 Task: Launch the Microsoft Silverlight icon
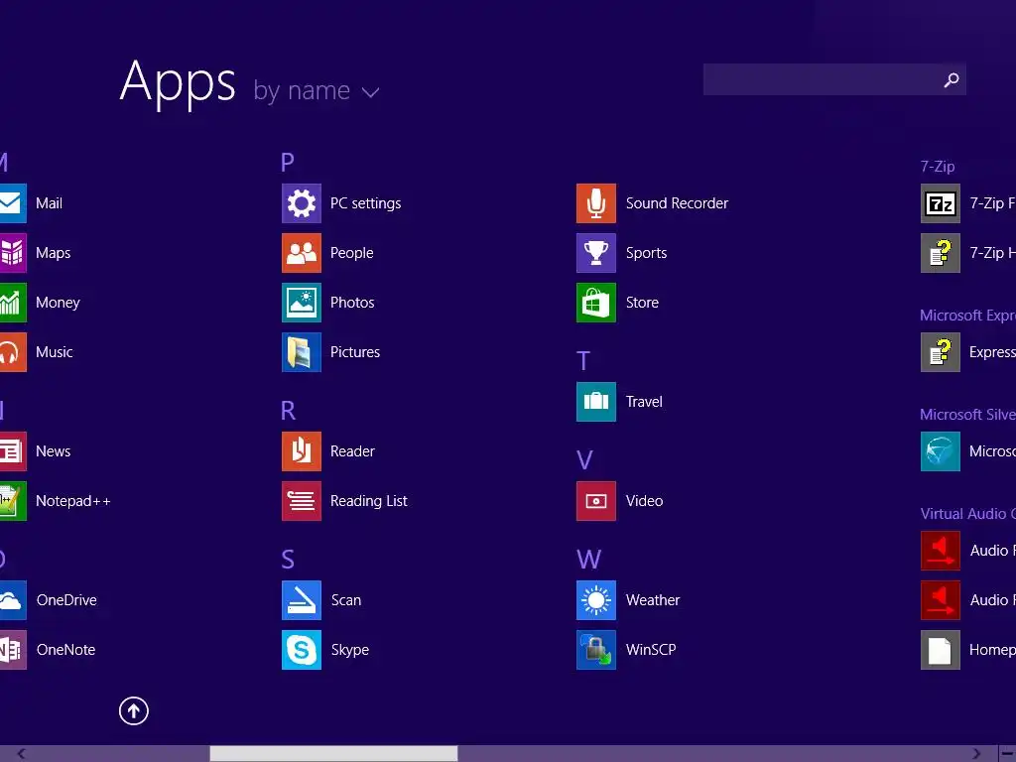[941, 451]
